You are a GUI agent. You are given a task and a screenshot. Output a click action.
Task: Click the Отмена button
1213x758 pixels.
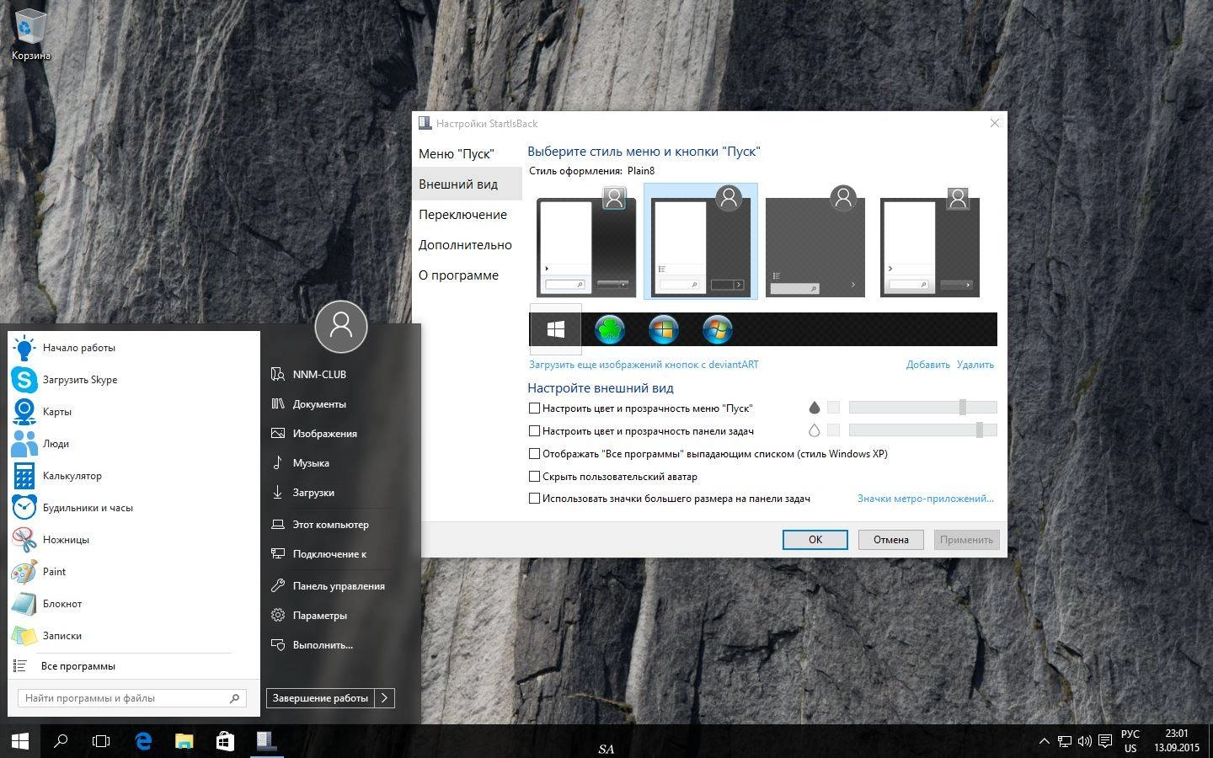(891, 539)
